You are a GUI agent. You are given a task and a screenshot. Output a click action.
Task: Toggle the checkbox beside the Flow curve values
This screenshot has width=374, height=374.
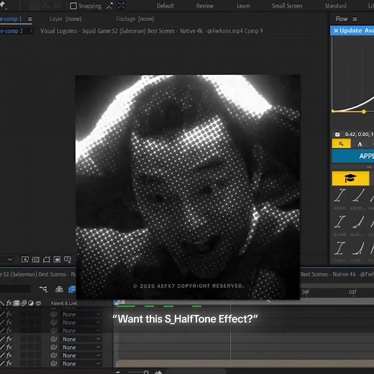pos(337,134)
